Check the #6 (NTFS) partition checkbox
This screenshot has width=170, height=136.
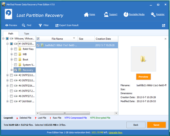pyautogui.click(x=11, y=96)
